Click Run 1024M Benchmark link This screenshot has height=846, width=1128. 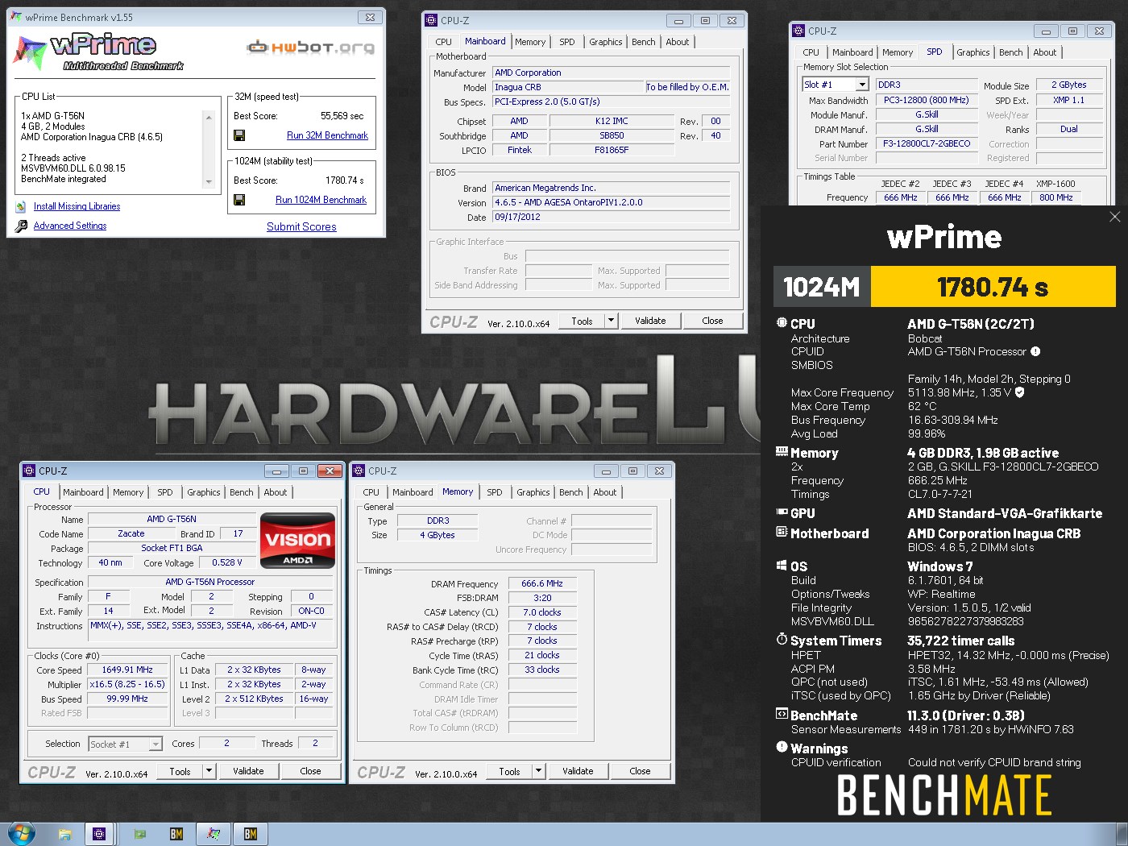(321, 200)
